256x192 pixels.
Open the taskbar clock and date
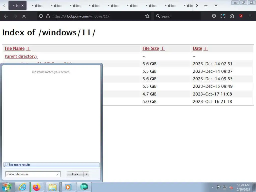point(243,187)
